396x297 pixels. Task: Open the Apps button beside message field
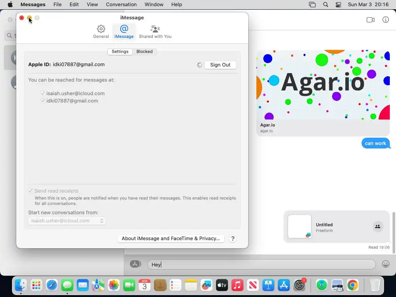(x=135, y=264)
